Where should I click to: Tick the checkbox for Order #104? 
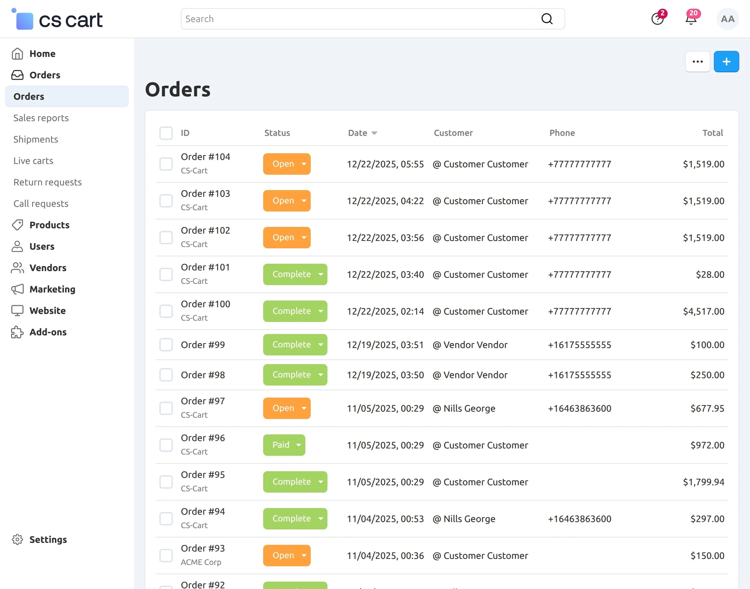166,164
